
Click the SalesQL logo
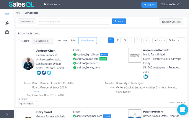point(22,4)
